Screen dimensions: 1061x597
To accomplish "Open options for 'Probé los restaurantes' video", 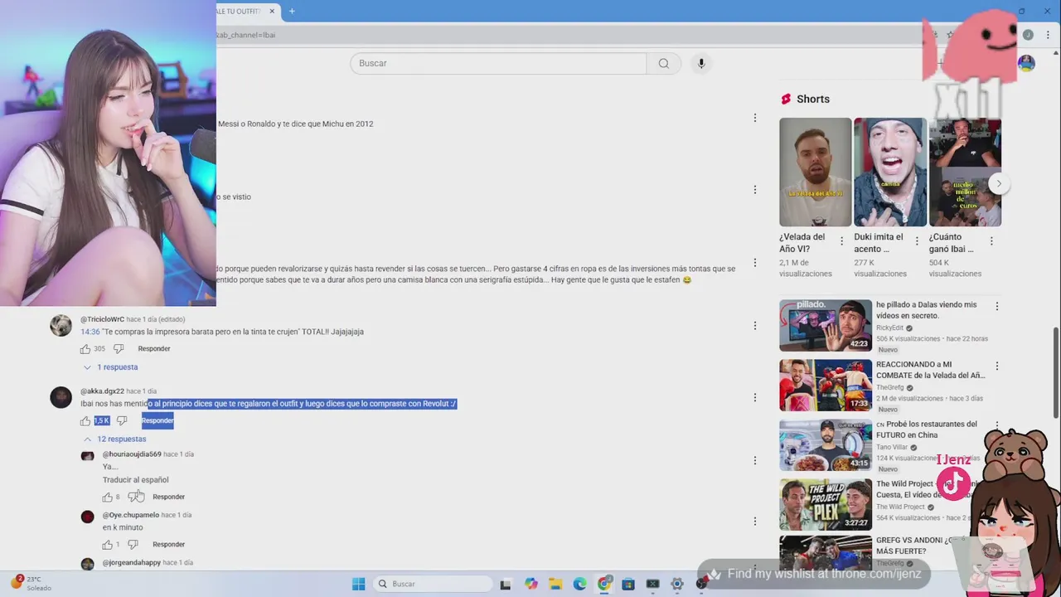I will click(996, 425).
